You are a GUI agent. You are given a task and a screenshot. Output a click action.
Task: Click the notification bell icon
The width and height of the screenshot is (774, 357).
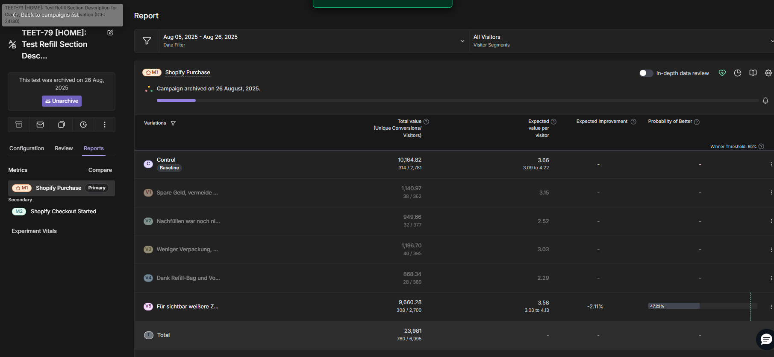click(765, 101)
